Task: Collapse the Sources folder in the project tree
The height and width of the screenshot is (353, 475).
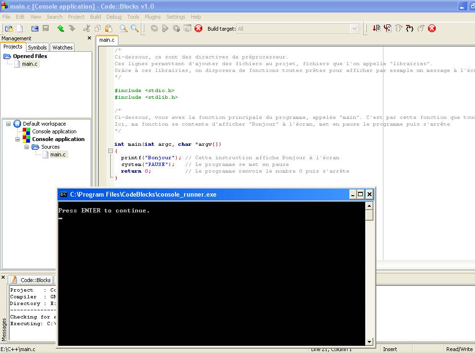Action: click(26, 147)
